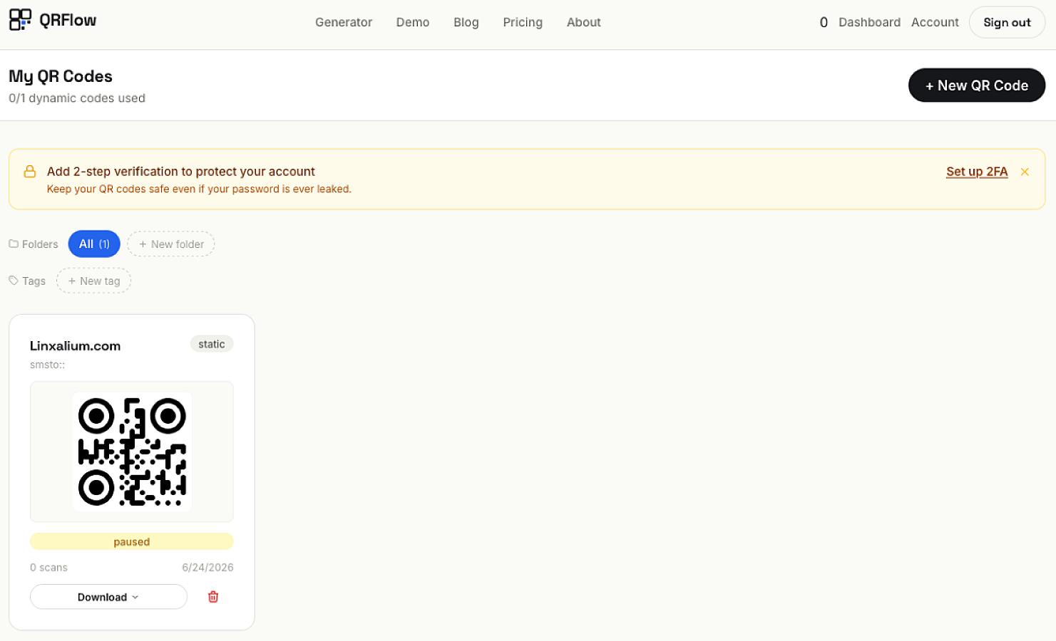Open the About page
This screenshot has width=1056, height=641.
pyautogui.click(x=584, y=22)
